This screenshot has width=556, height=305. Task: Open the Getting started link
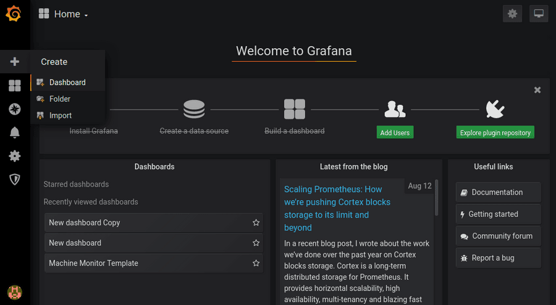point(498,214)
